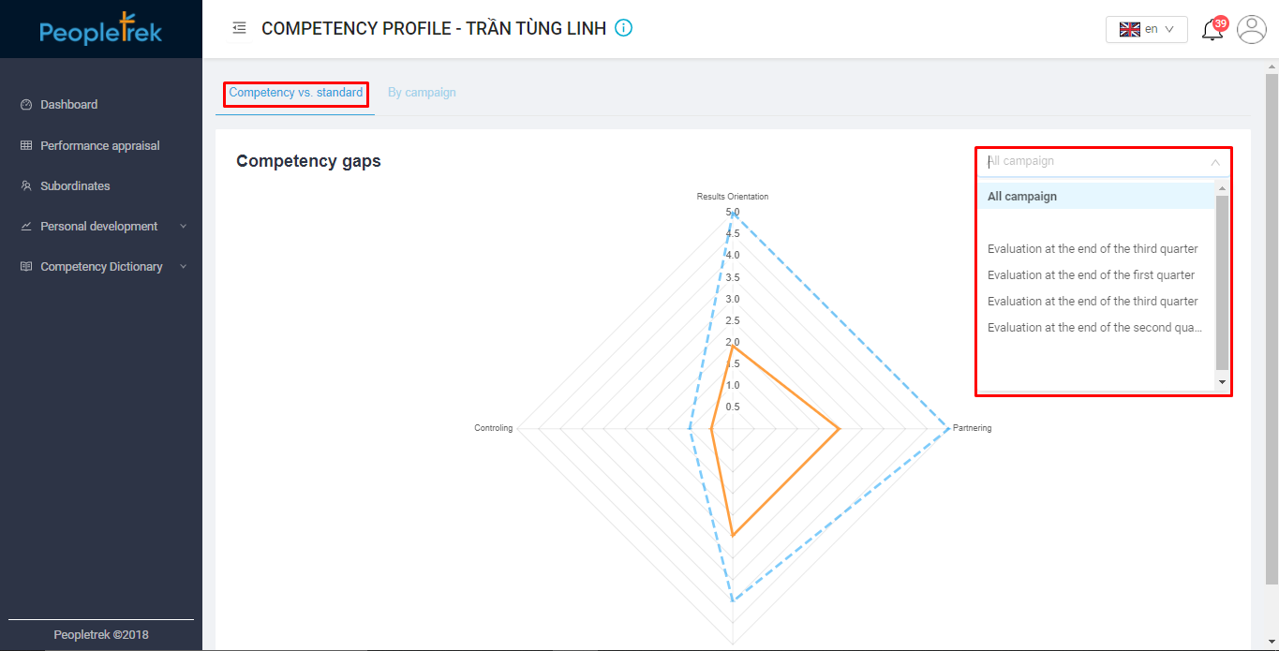Open the user account avatar menu
Image resolution: width=1279 pixels, height=651 pixels.
coord(1251,29)
